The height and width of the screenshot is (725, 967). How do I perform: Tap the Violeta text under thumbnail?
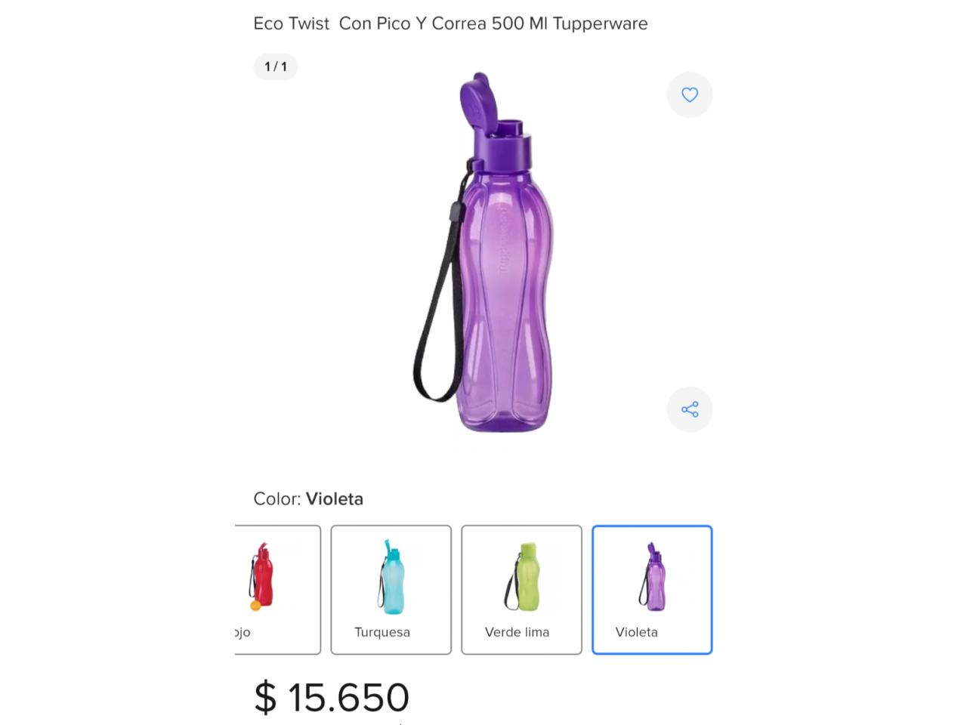pyautogui.click(x=637, y=632)
